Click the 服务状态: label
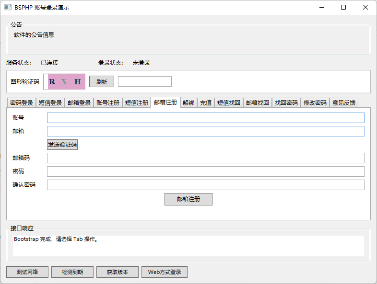Viewport: 377px width, 284px height. (x=19, y=63)
